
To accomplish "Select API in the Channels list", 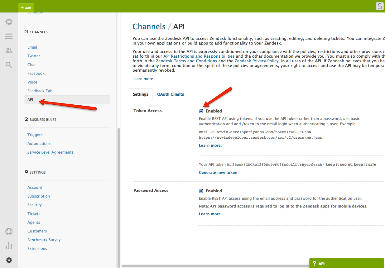I will [67, 99].
